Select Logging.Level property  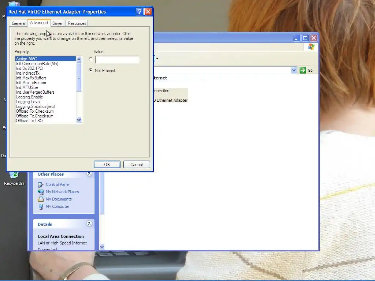tap(45, 102)
